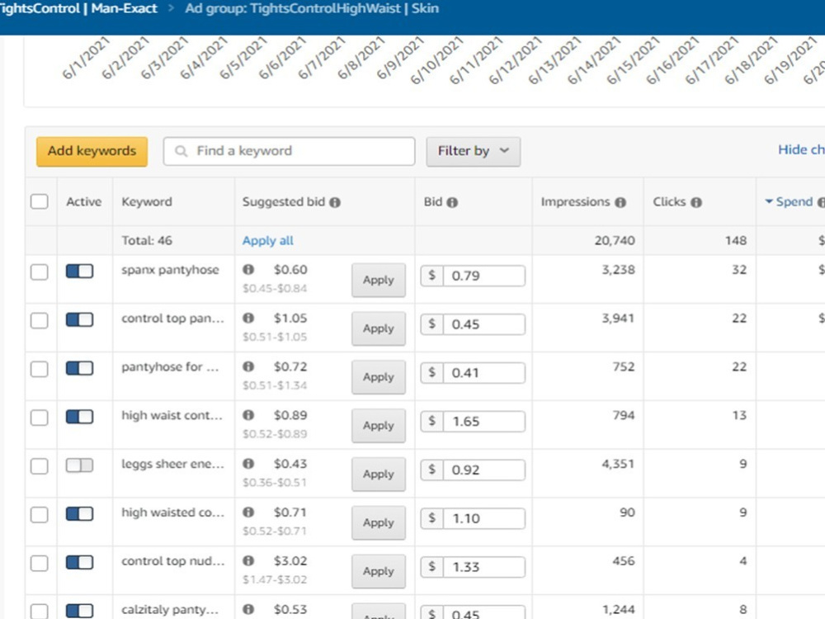Edit the 0.92 bid field

point(483,470)
